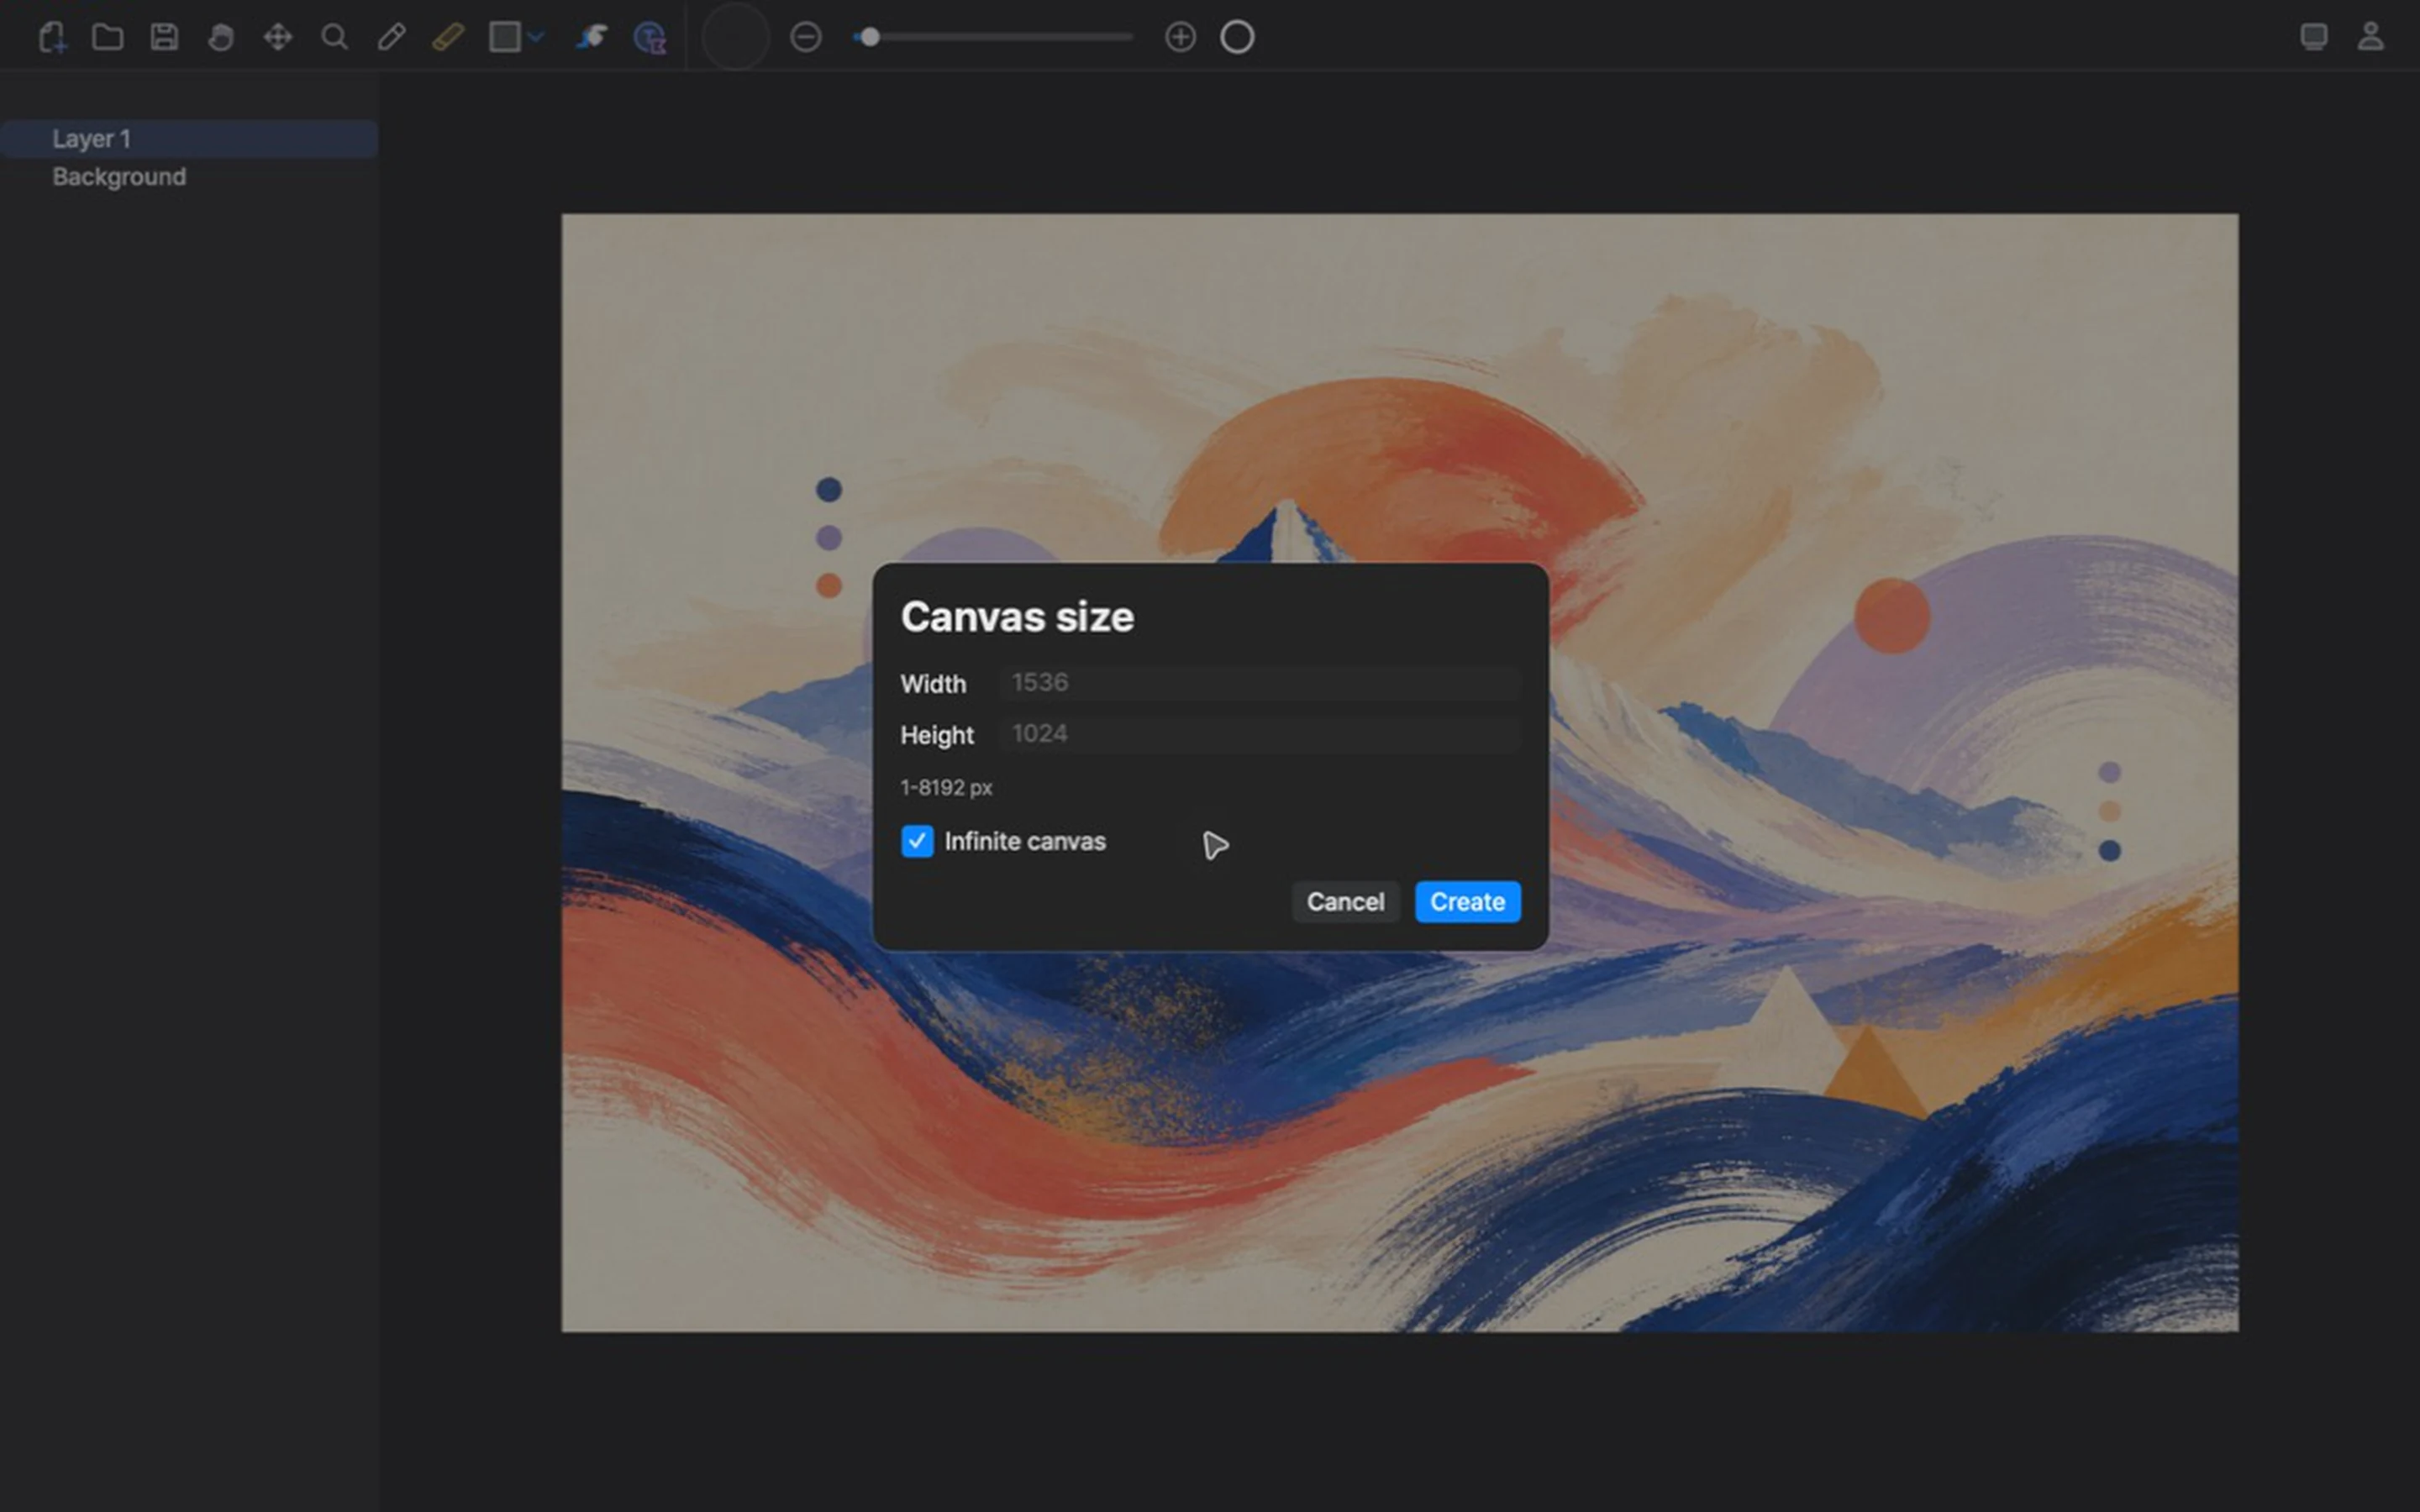Select the Hand pan tool

(221, 38)
